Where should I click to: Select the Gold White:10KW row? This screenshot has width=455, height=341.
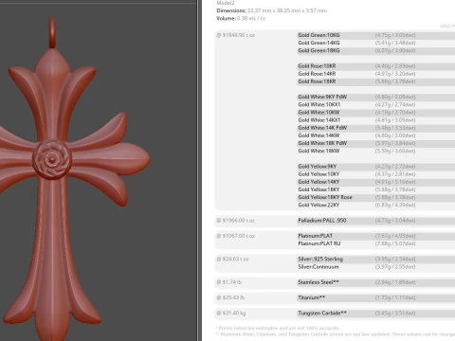(376, 113)
